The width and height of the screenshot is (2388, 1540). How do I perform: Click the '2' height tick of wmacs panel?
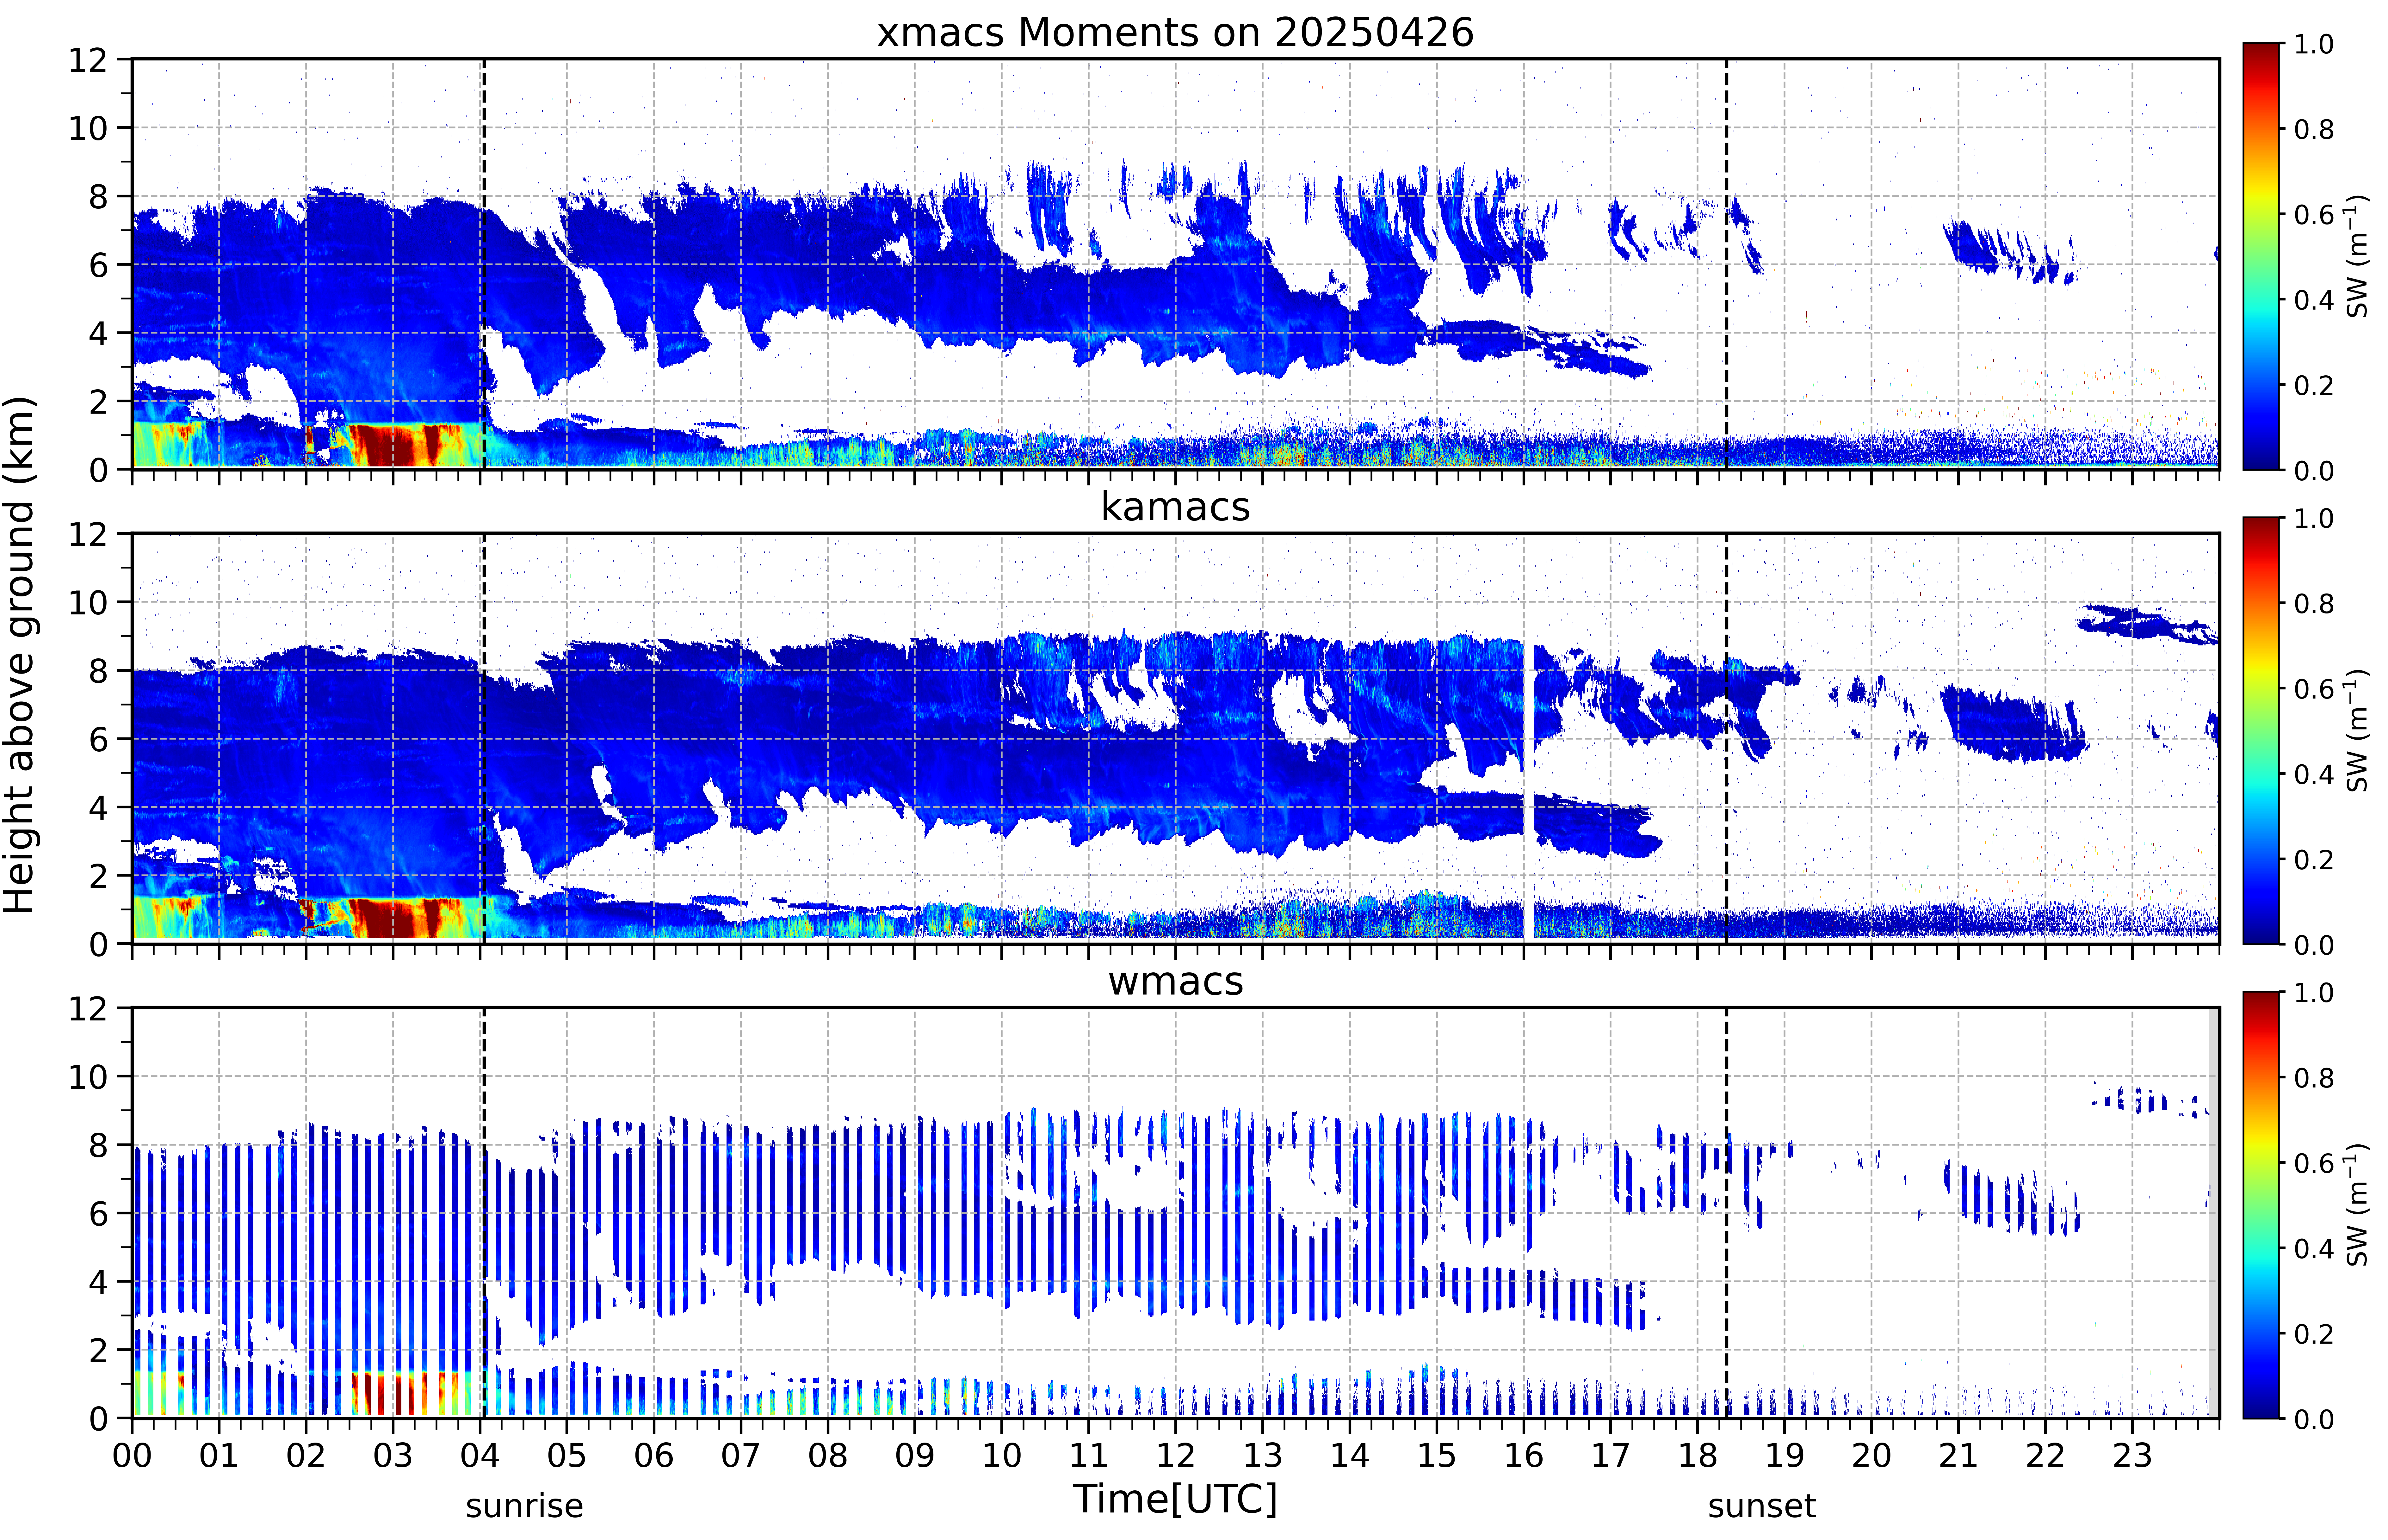[x=98, y=1350]
